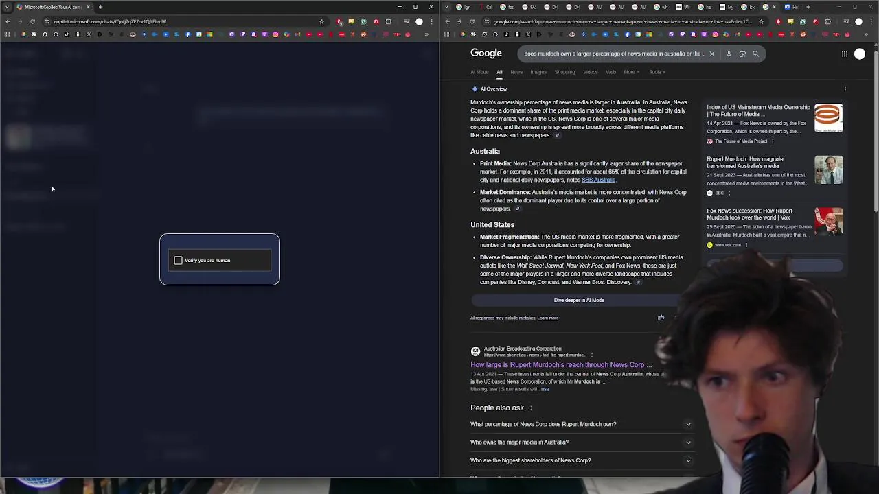
Task: Select the Shopping search tab
Action: 564,72
